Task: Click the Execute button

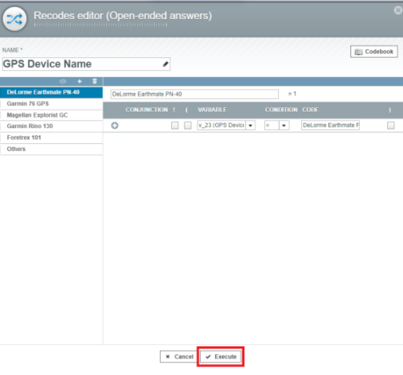Action: tap(221, 357)
